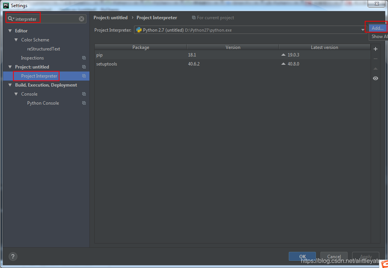
Task: Open the Project Interpreter combo box
Action: coord(250,30)
